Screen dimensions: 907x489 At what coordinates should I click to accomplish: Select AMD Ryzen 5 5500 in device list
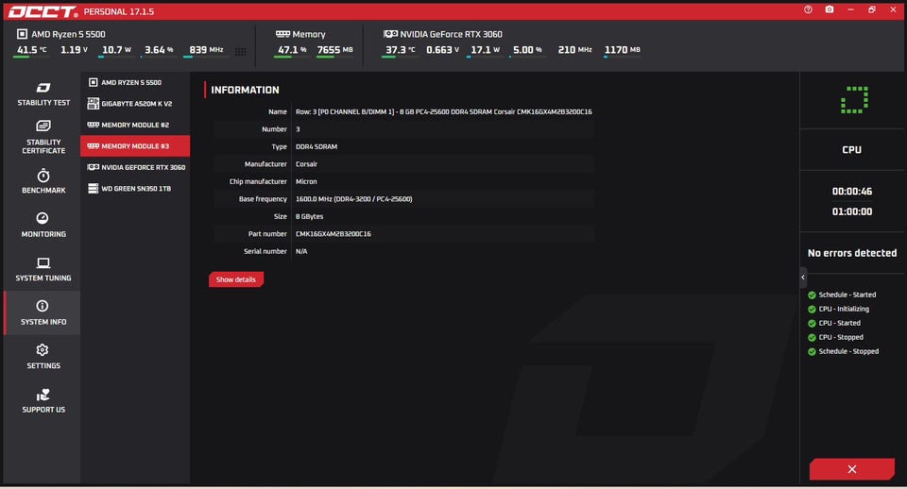tap(135, 83)
